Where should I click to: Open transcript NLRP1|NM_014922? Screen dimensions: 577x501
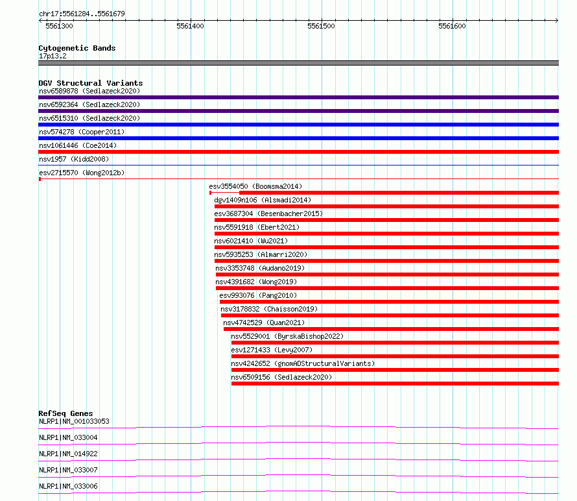(x=68, y=454)
